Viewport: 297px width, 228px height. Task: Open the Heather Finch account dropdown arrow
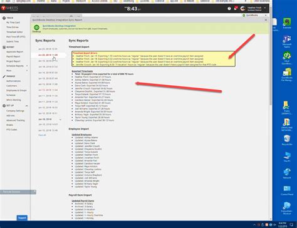point(265,8)
